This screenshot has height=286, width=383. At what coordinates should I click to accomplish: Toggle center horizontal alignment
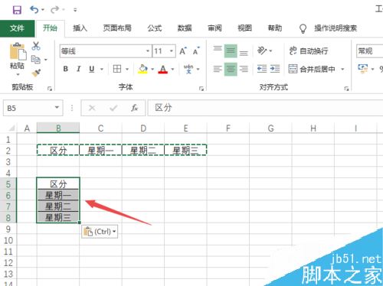tap(231, 69)
